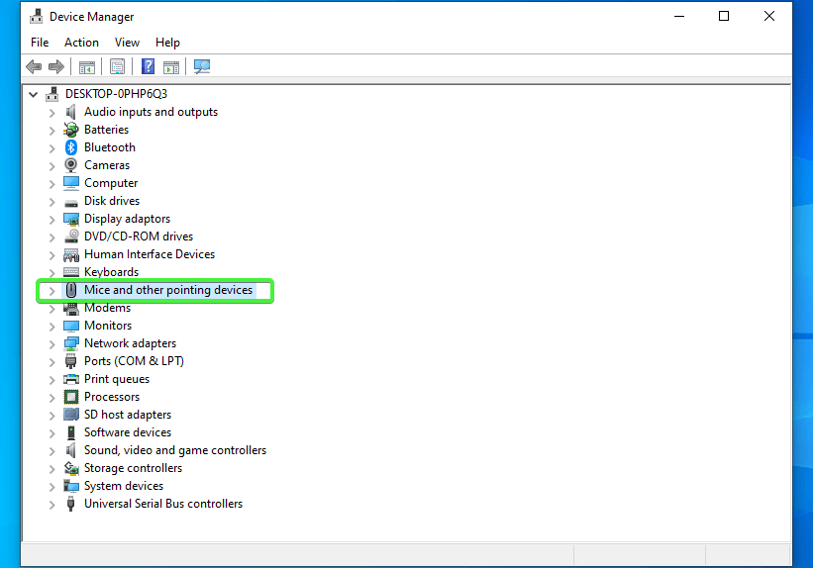Viewport: 813px width, 568px height.
Task: Select the Print queues label
Action: point(117,379)
